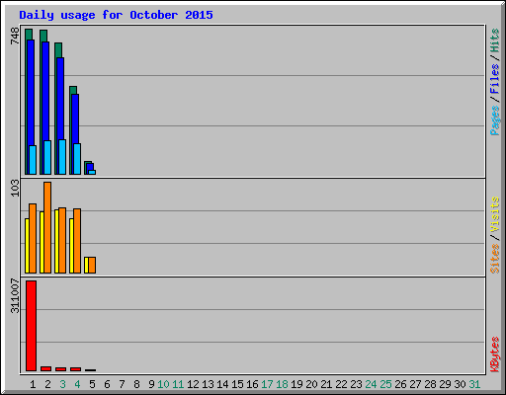Click the 311007 KBytes axis label
The image size is (506, 395).
point(15,296)
